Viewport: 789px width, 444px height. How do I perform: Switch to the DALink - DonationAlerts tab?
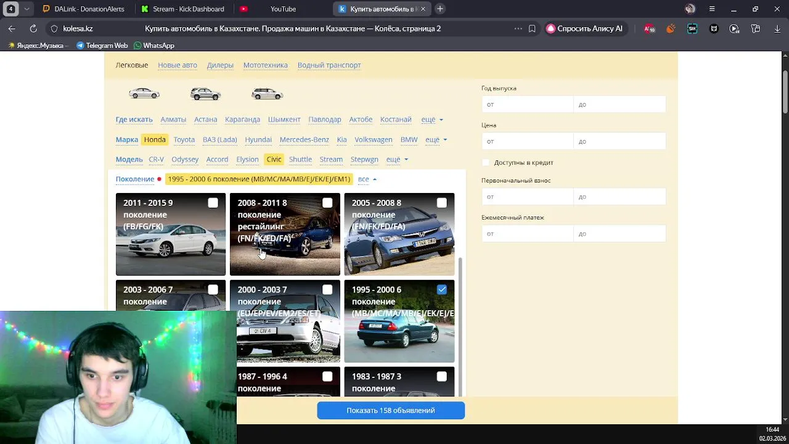[x=83, y=9]
